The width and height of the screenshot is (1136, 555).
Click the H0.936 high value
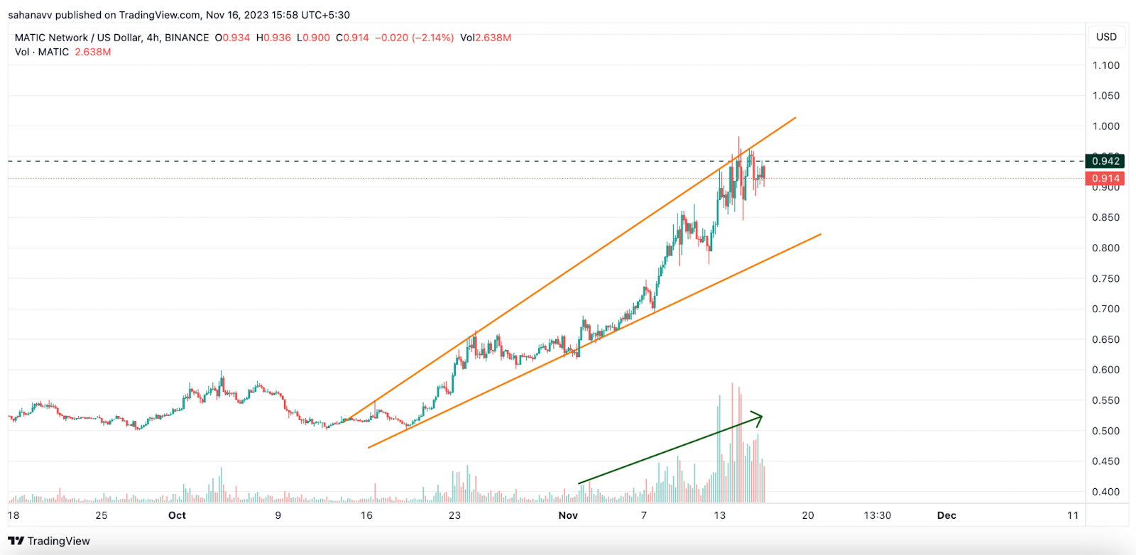click(273, 38)
